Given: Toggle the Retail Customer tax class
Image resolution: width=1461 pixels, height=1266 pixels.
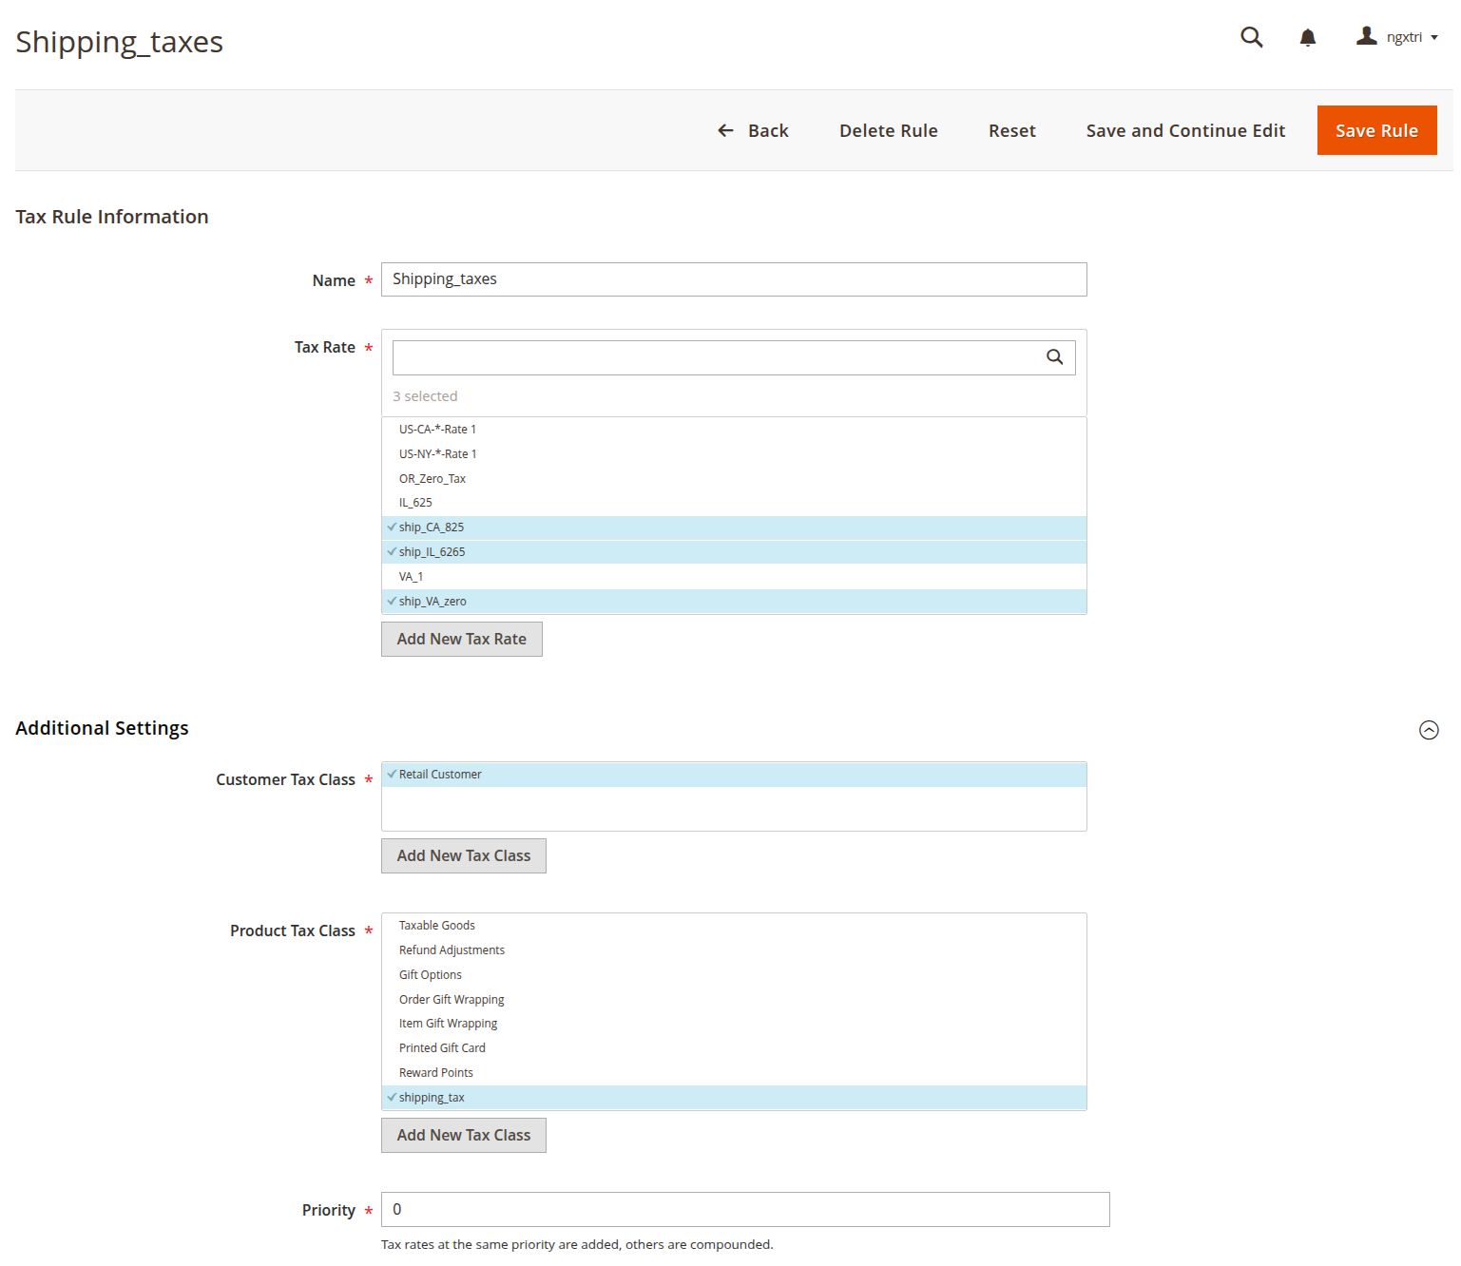Looking at the screenshot, I should click(440, 775).
